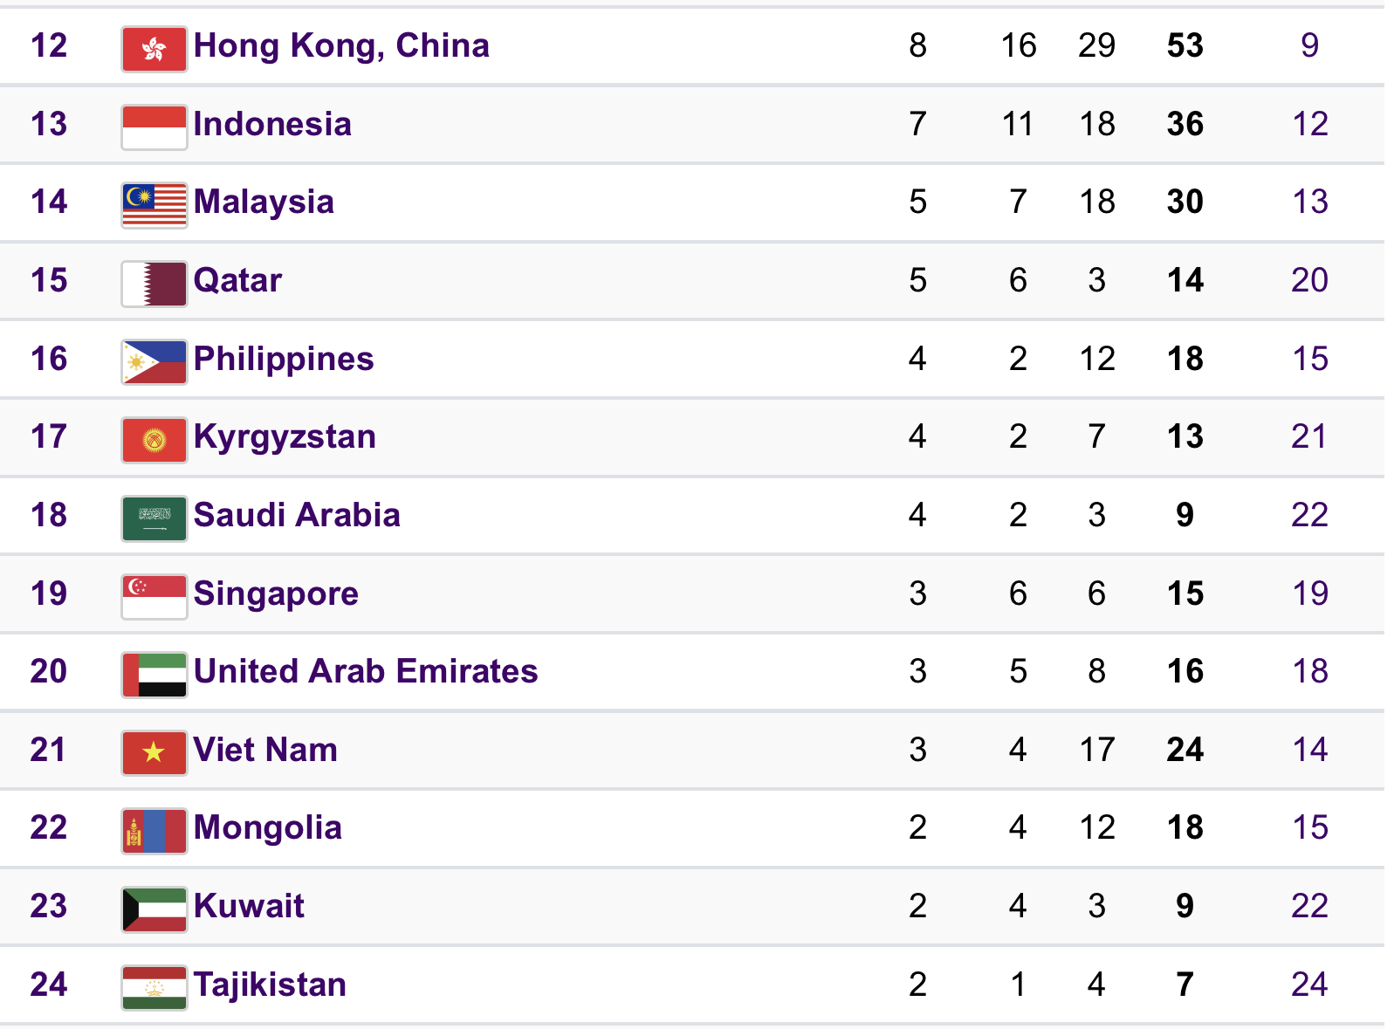The image size is (1394, 1029).
Task: Open the Indonesia country name link
Action: 272,124
